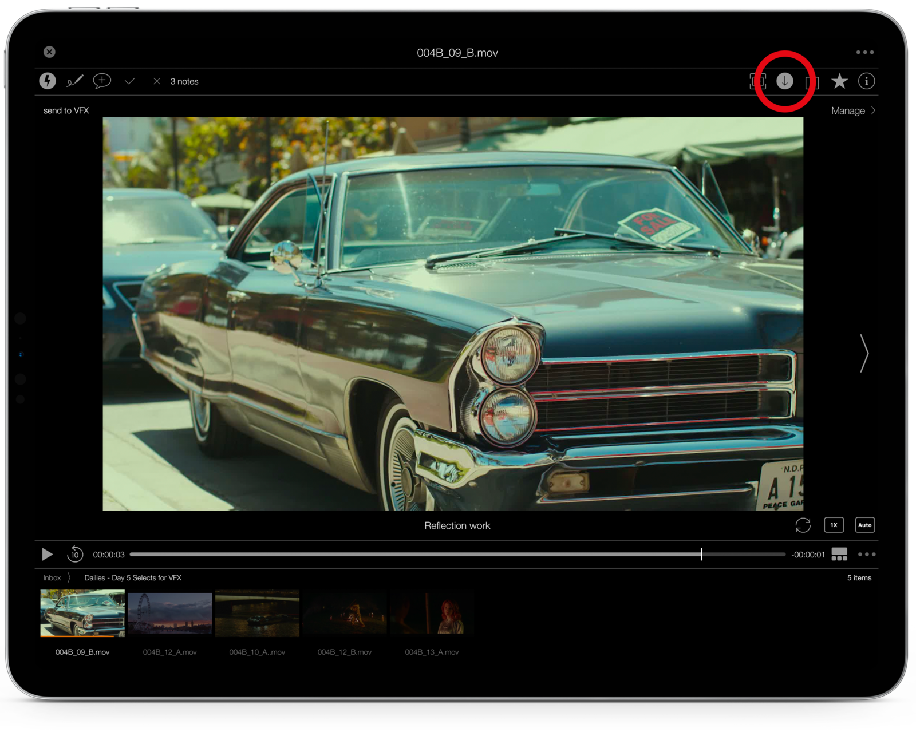Image resolution: width=916 pixels, height=732 pixels.
Task: Select the 'Reflection work' caption
Action: pos(457,525)
